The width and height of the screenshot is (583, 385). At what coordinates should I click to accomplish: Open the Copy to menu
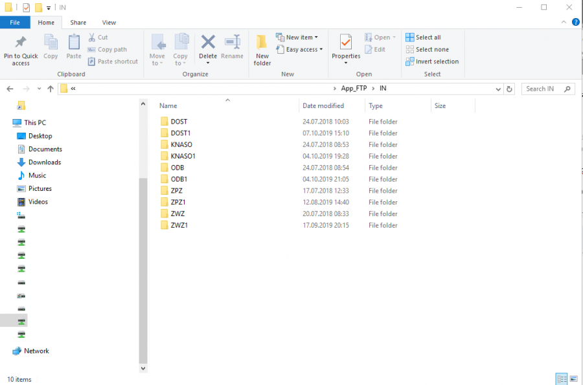(x=180, y=50)
